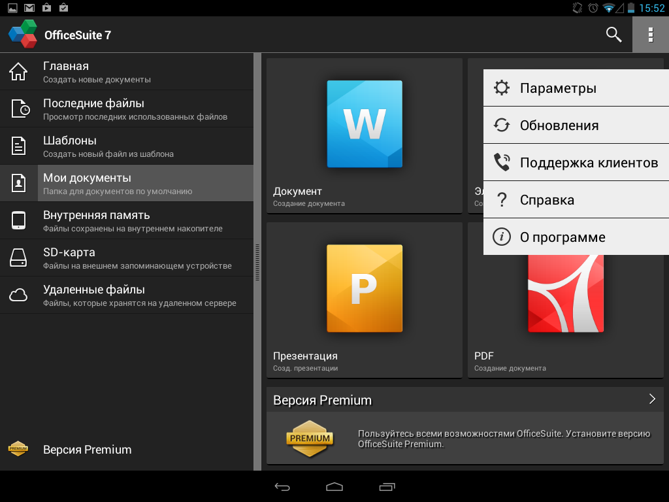Click the red PDF icon
Image resolution: width=669 pixels, height=502 pixels.
[566, 293]
